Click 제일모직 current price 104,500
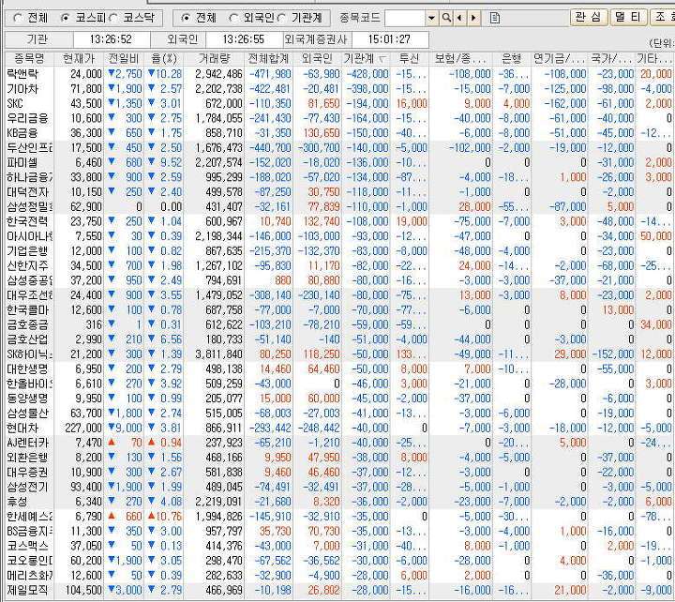 tap(82, 590)
